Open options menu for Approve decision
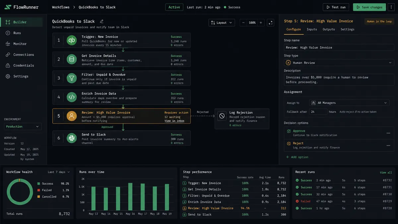The width and height of the screenshot is (398, 224). 388,133
